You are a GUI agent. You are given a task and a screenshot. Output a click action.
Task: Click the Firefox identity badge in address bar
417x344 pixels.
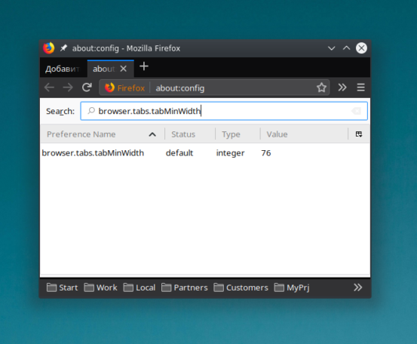pos(124,88)
